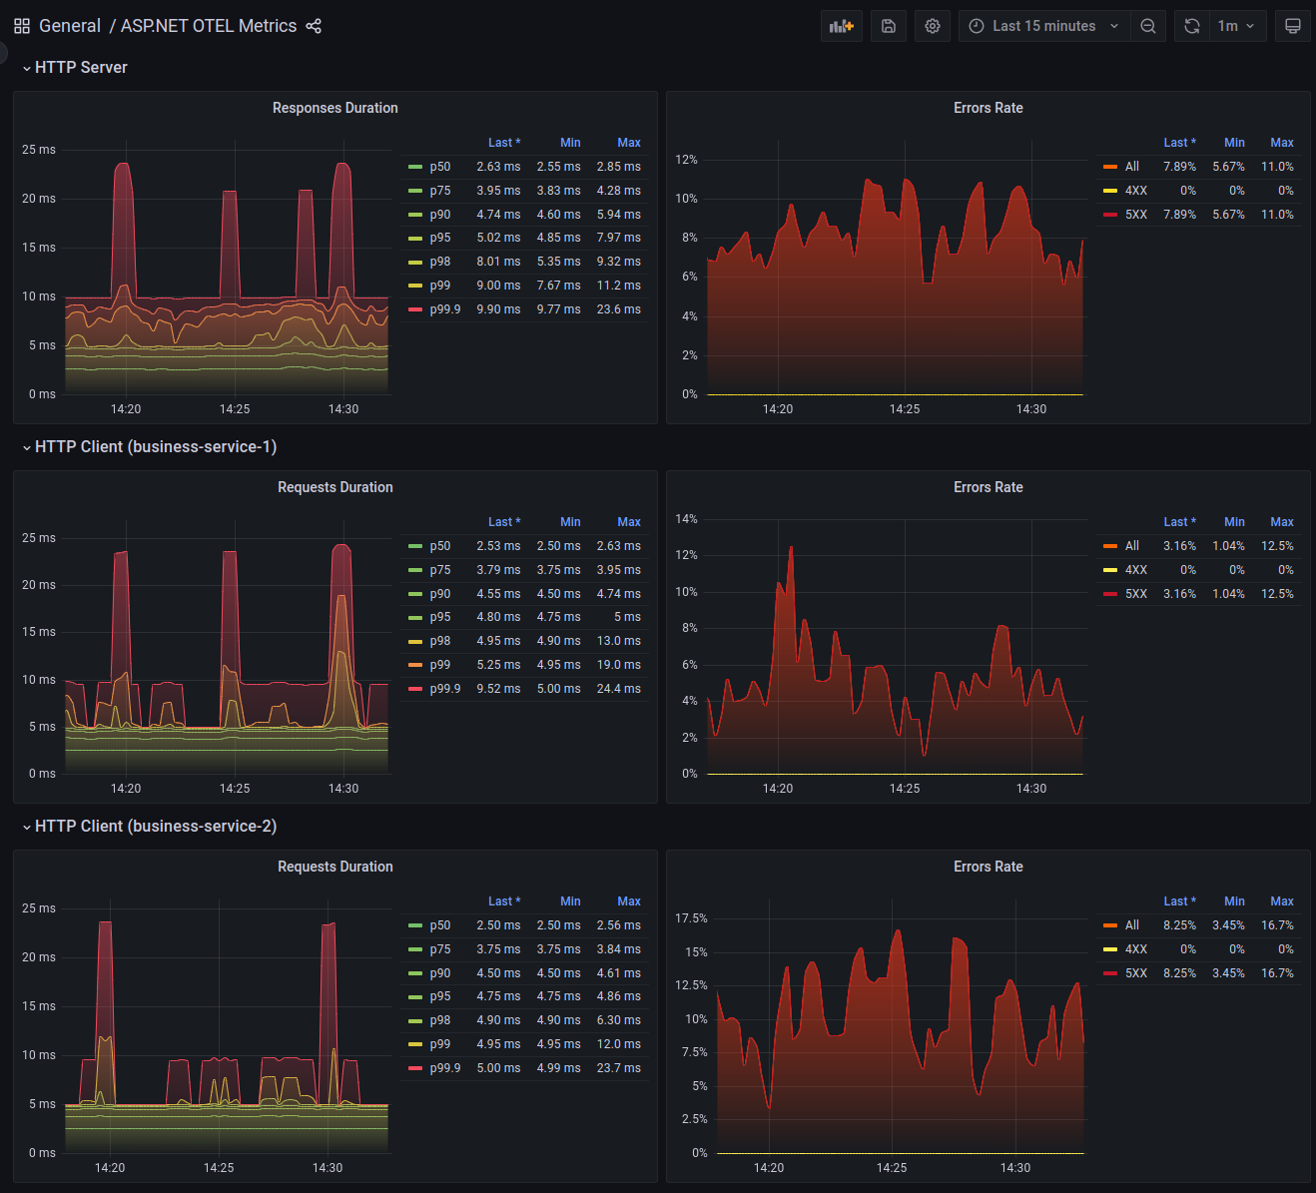Click the p75 series color indicator

point(415,190)
